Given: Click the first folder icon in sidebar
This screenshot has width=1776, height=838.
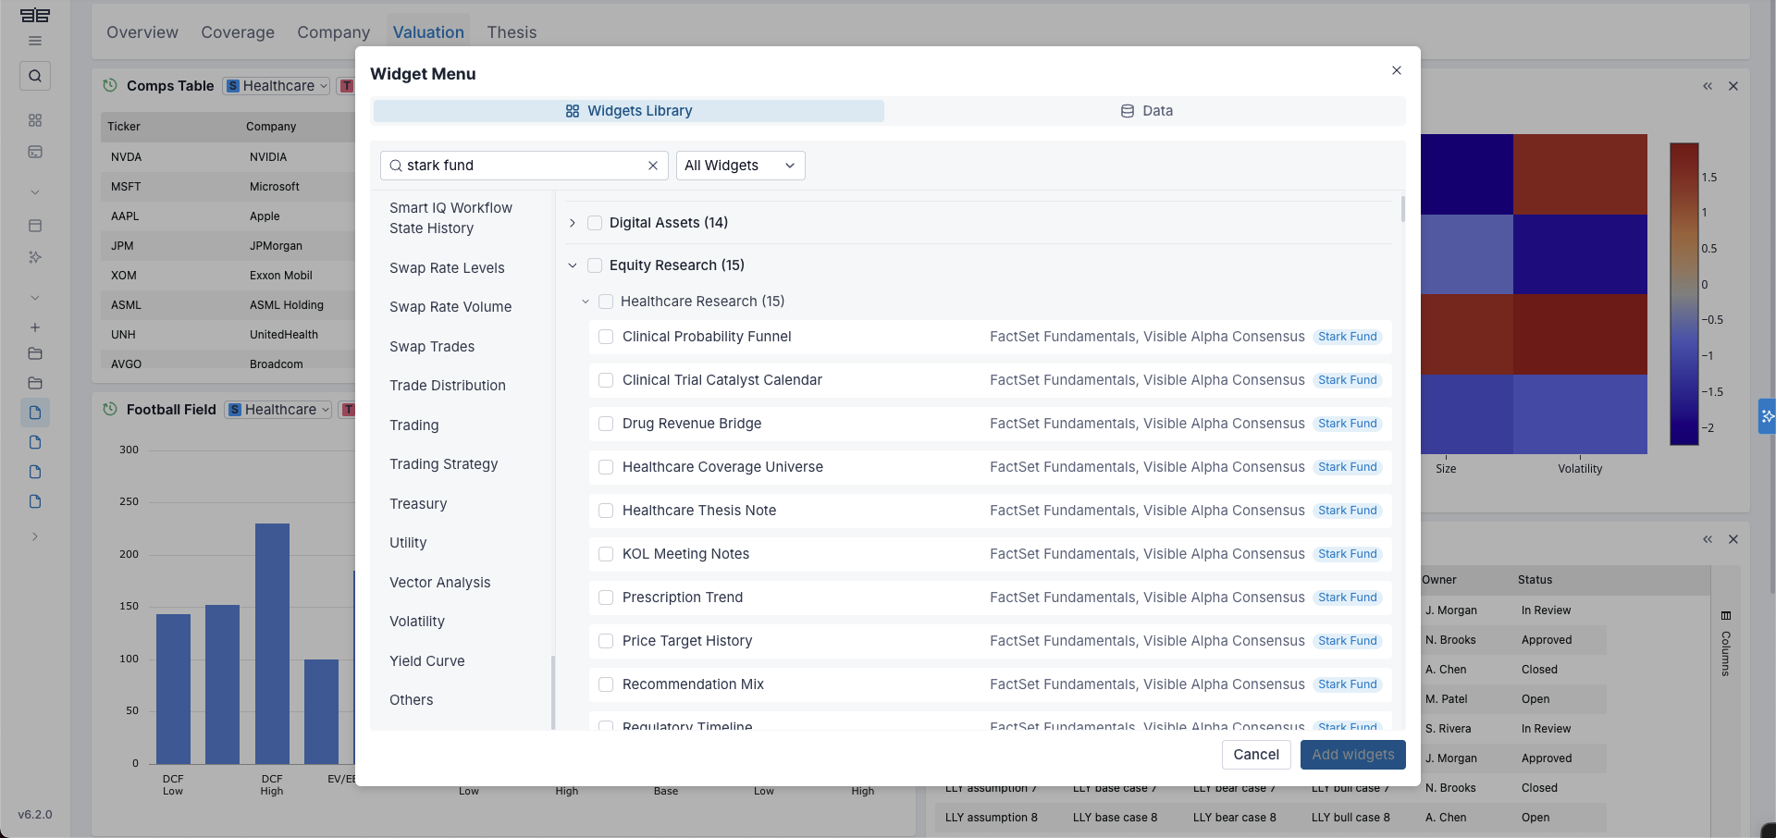Looking at the screenshot, I should click(x=35, y=353).
